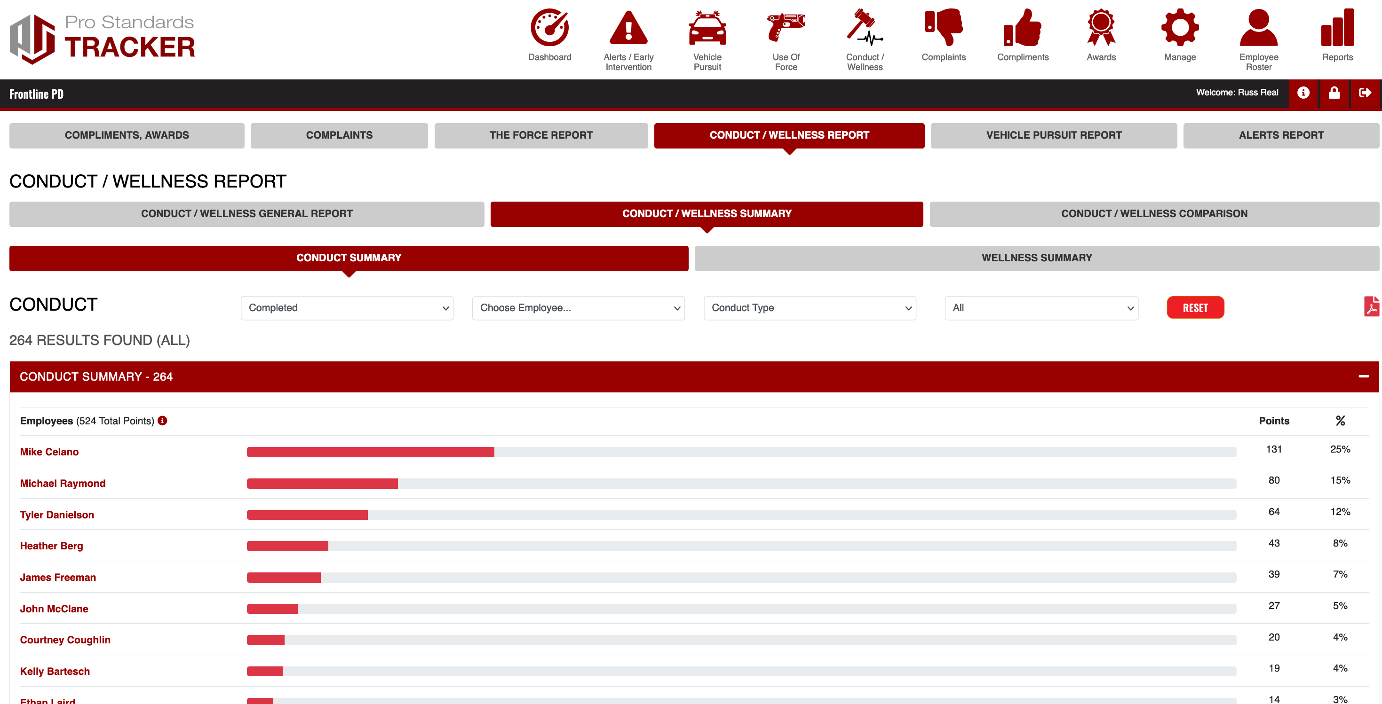1382x704 pixels.
Task: Expand the Conduct Type dropdown
Action: tap(810, 308)
